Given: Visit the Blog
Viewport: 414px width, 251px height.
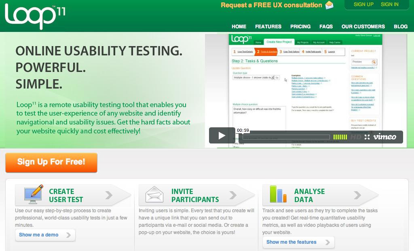Looking at the screenshot, I should (x=401, y=26).
